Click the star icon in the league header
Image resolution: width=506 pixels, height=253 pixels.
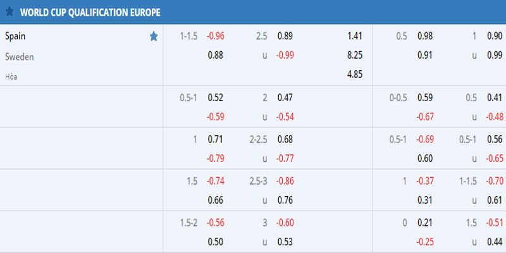9,12
